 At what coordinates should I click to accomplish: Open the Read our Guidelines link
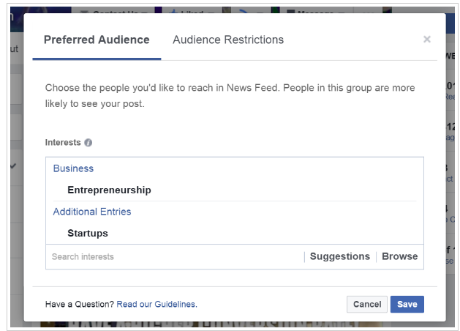tap(157, 304)
